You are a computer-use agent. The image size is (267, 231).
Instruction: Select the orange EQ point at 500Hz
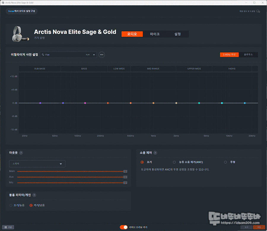tap(131, 103)
